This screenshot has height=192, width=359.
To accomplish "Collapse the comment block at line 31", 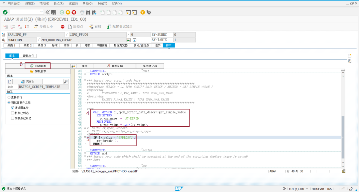I will point(85,80).
